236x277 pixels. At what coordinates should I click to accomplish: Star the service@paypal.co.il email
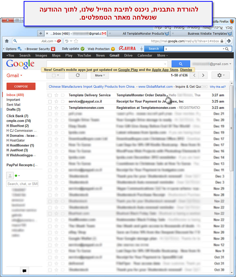pyautogui.click(x=56, y=102)
